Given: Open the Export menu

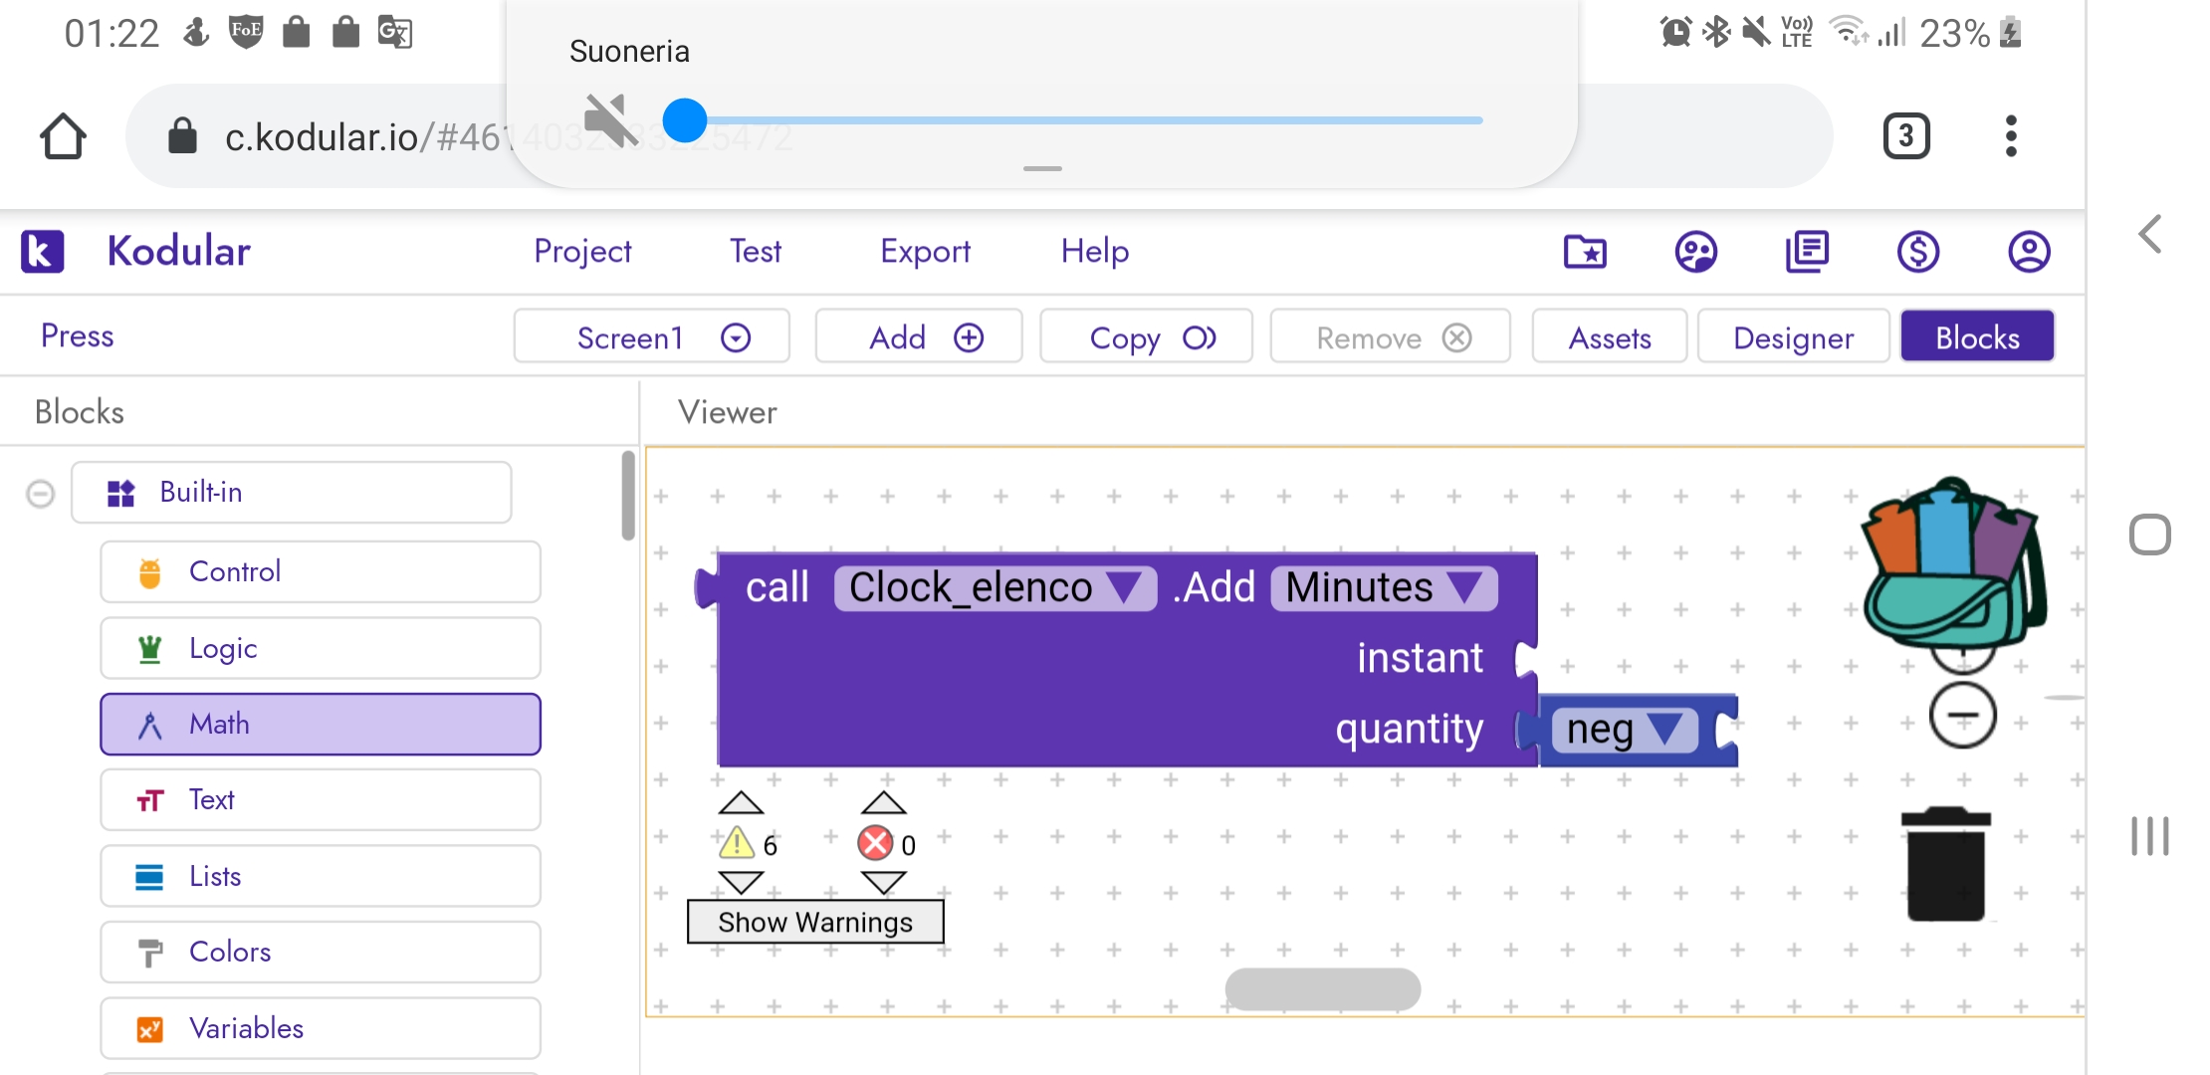Looking at the screenshot, I should pos(925,252).
